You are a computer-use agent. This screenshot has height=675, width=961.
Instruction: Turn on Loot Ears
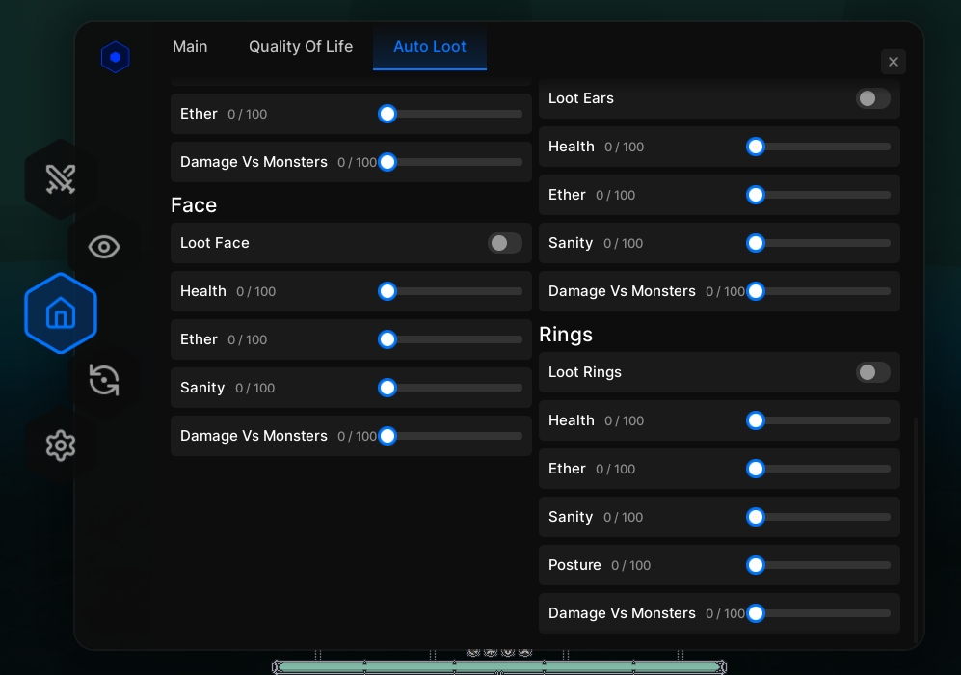coord(872,98)
